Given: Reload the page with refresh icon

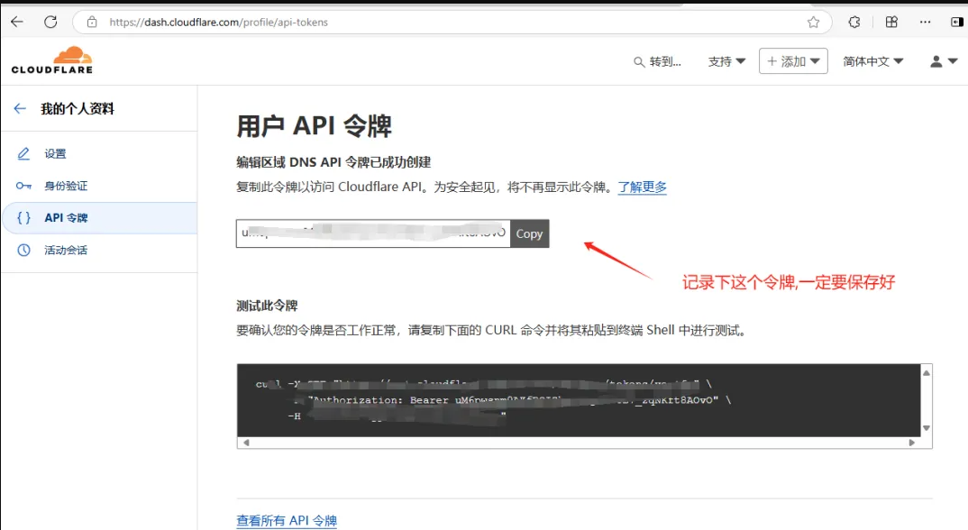Looking at the screenshot, I should (50, 23).
